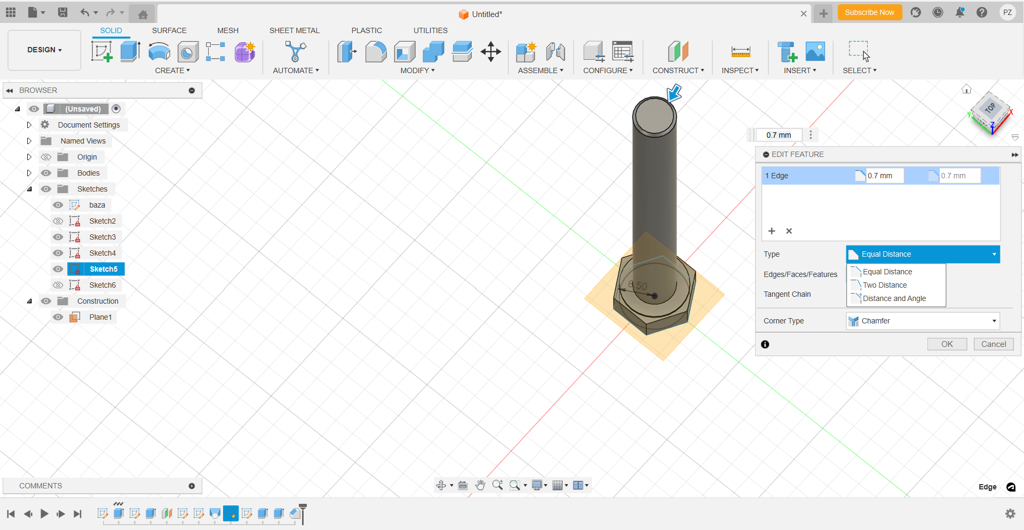Click the Subscribe Now button
This screenshot has width=1024, height=530.
pos(869,12)
